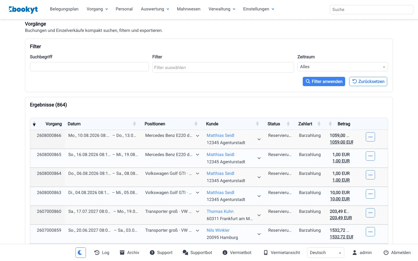Open customer link Thomas Kuhn
Image resolution: width=418 pixels, height=261 pixels.
220,211
